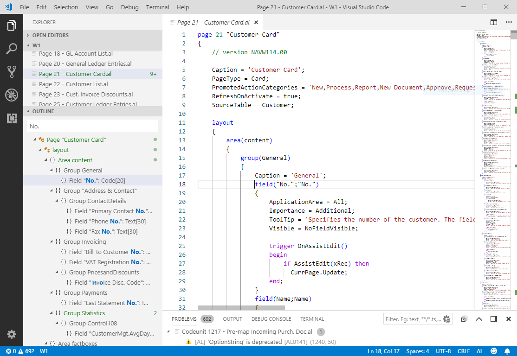
Task: Click the split editor icon
Action: click(494, 22)
